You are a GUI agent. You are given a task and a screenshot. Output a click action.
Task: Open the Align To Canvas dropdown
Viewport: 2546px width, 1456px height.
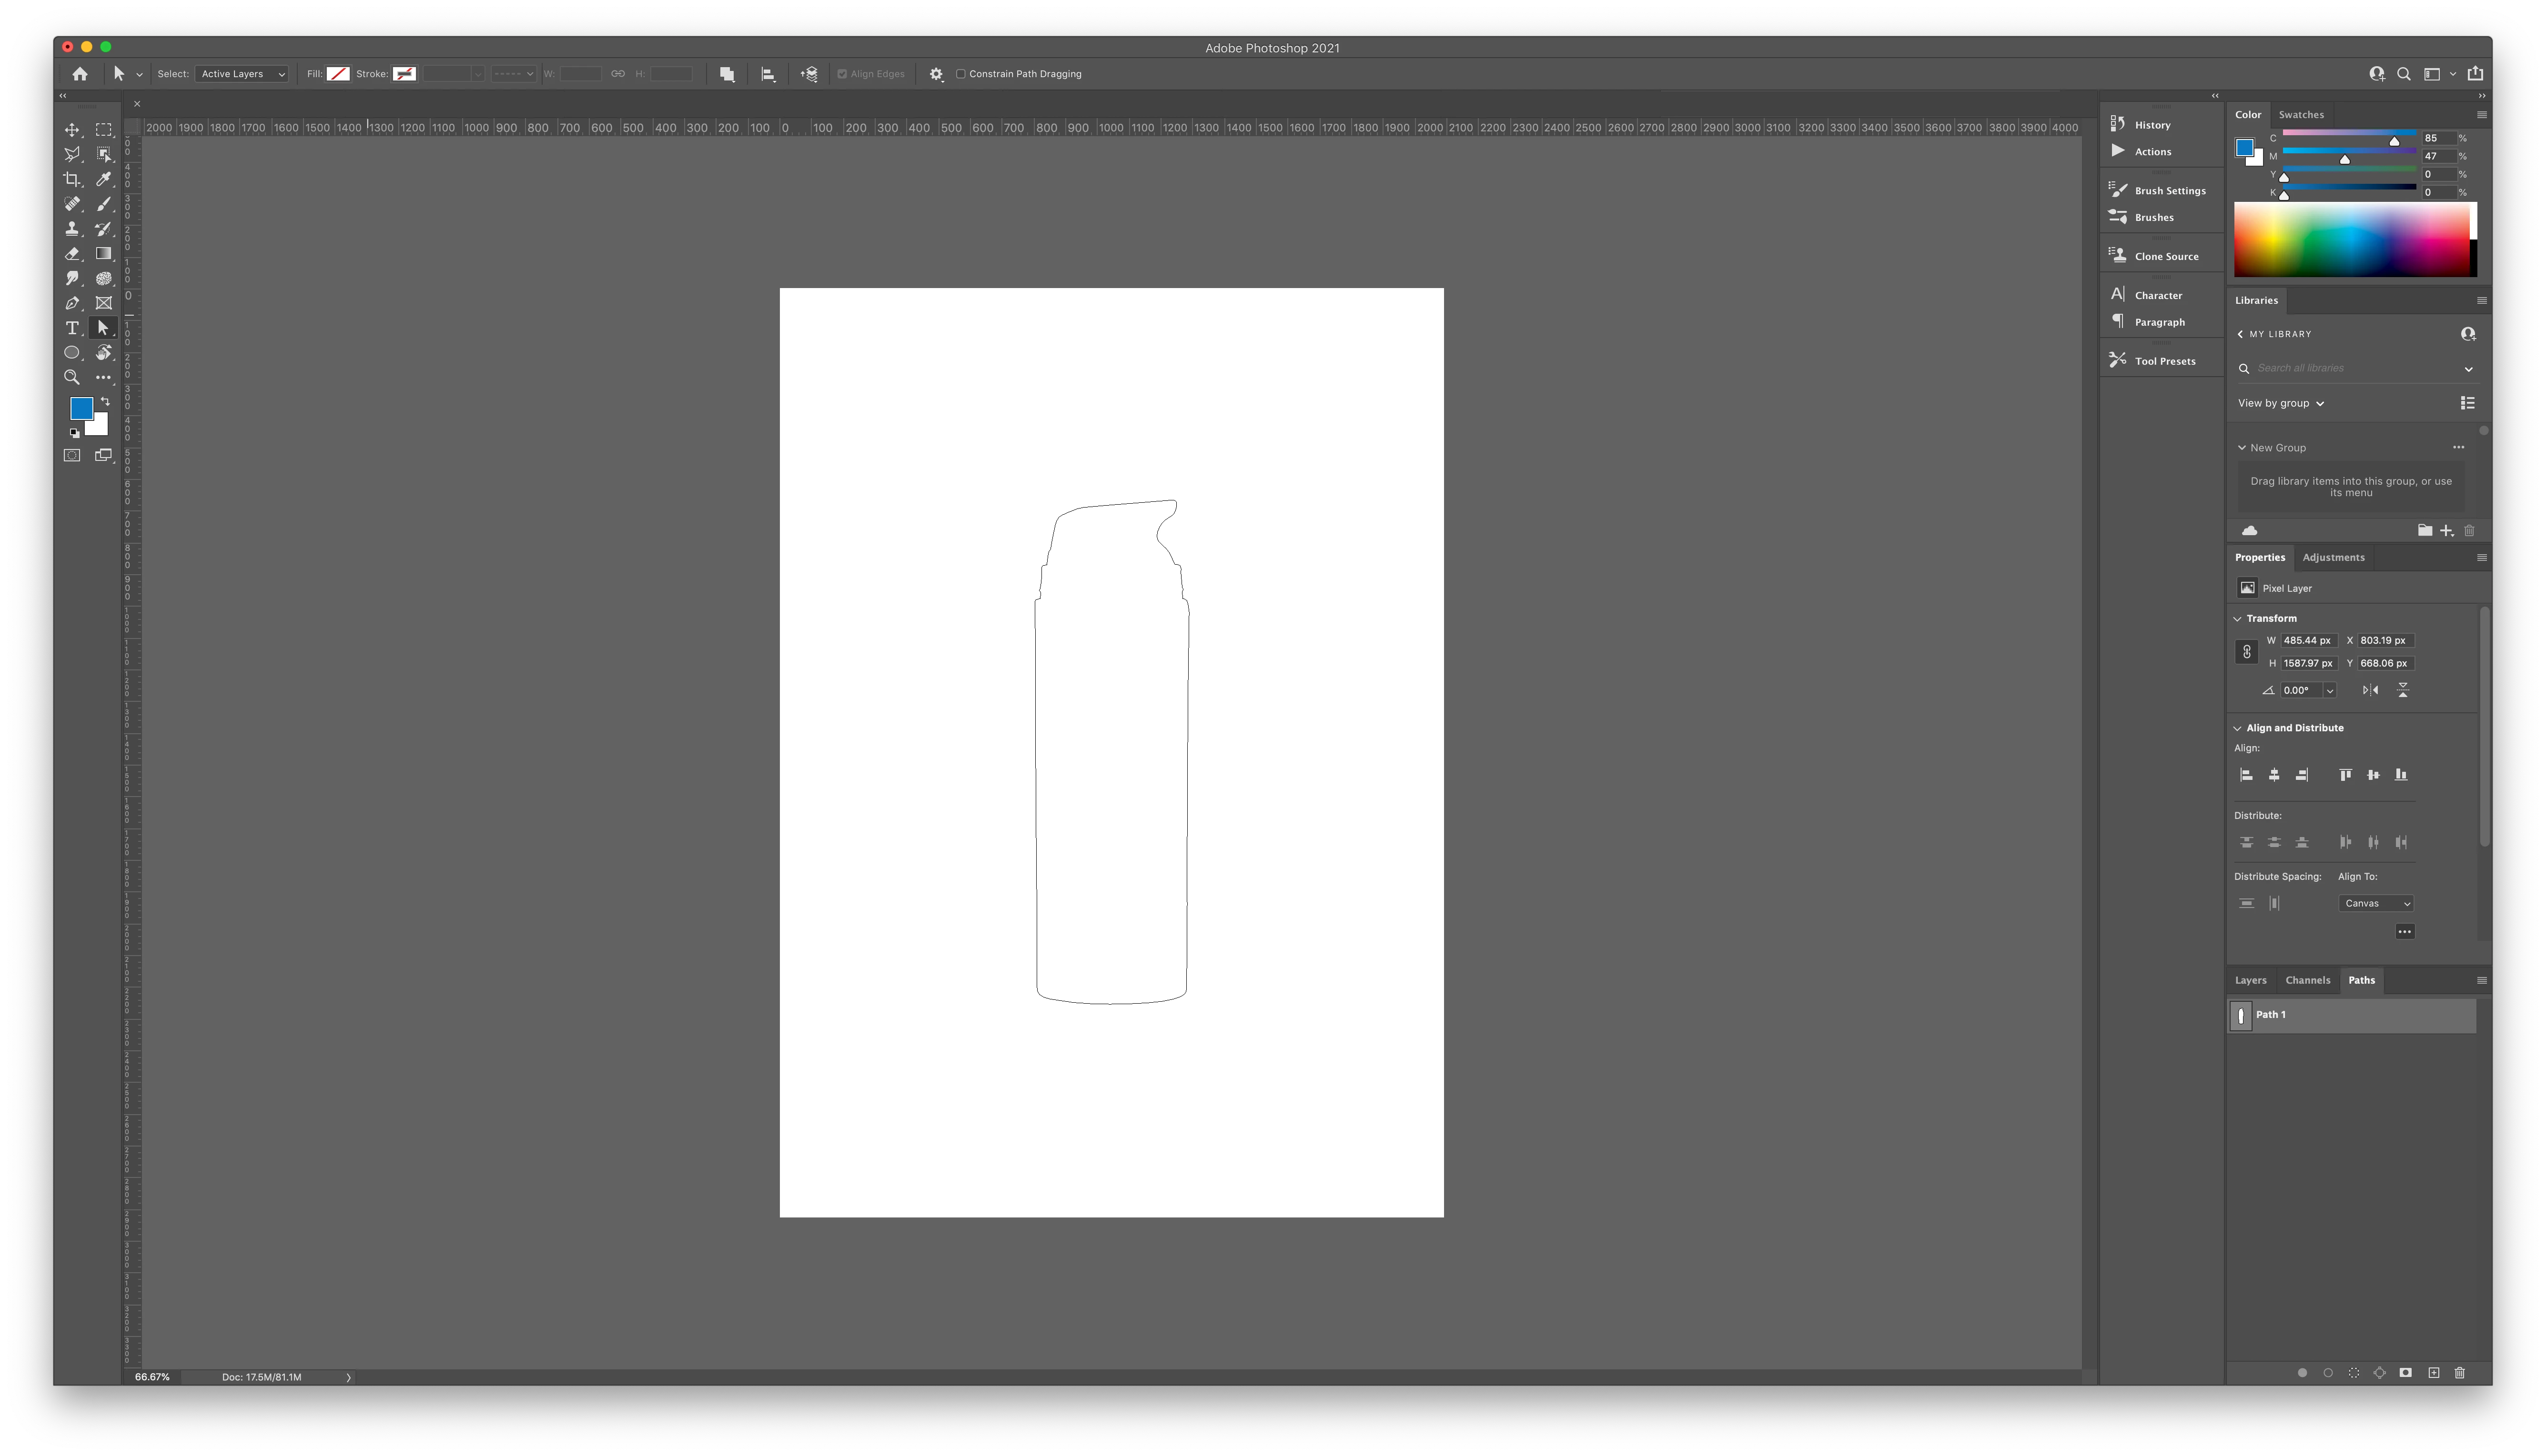pos(2376,903)
